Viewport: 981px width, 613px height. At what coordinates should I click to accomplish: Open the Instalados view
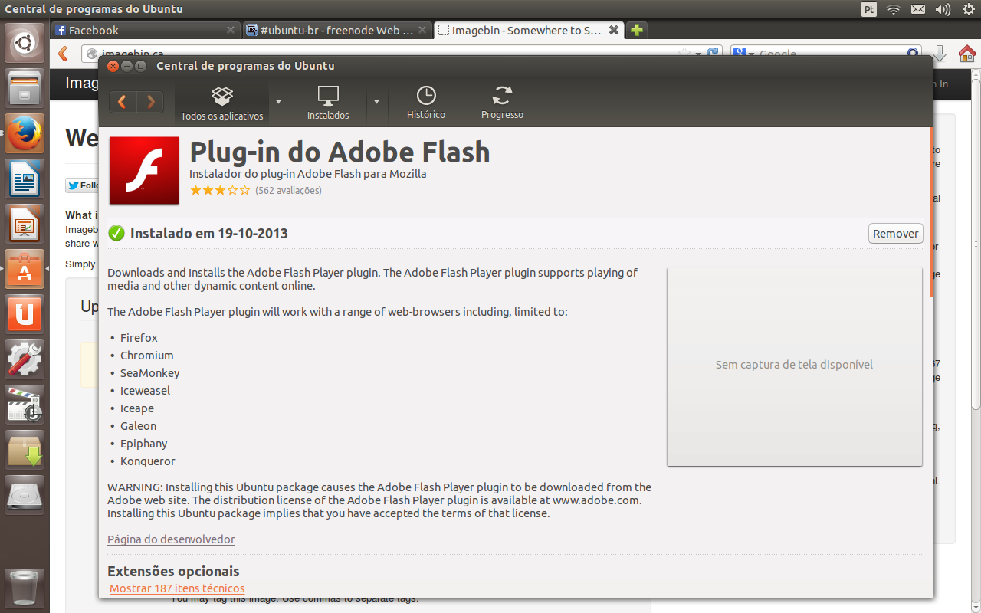point(328,103)
